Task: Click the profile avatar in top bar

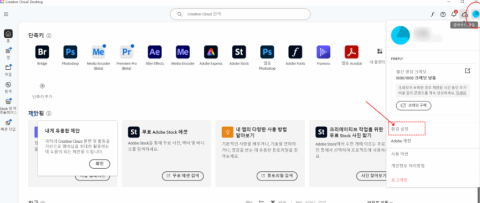Action: click(475, 14)
